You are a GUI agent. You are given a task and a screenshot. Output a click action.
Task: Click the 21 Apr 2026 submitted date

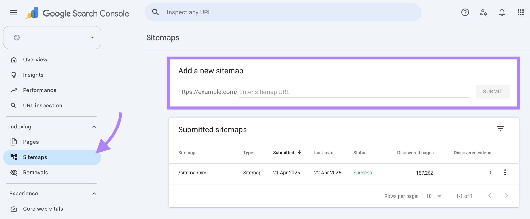[286, 173]
